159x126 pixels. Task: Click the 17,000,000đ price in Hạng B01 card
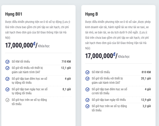click(20, 45)
